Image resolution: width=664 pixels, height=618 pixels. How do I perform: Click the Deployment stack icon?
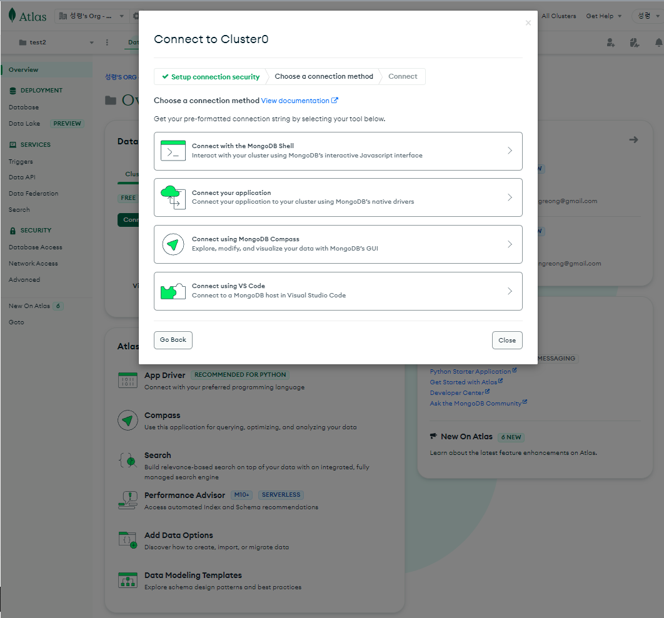click(x=13, y=91)
